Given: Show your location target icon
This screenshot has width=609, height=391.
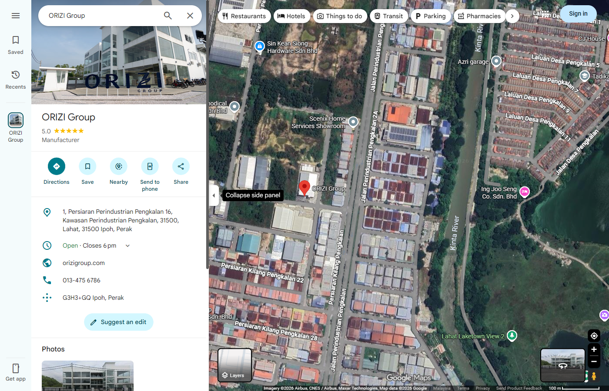Looking at the screenshot, I should click(594, 335).
